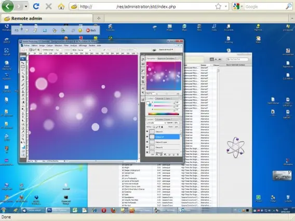Click the Opera icon in the Windows taskbar
Screen dimensions: 295x221
(x=104, y=210)
